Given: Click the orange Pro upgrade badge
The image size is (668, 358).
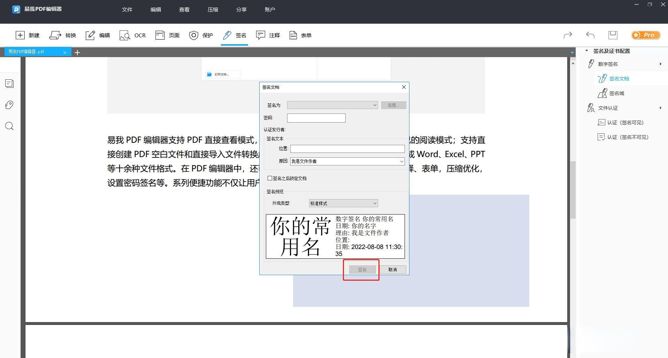Looking at the screenshot, I should [x=646, y=35].
